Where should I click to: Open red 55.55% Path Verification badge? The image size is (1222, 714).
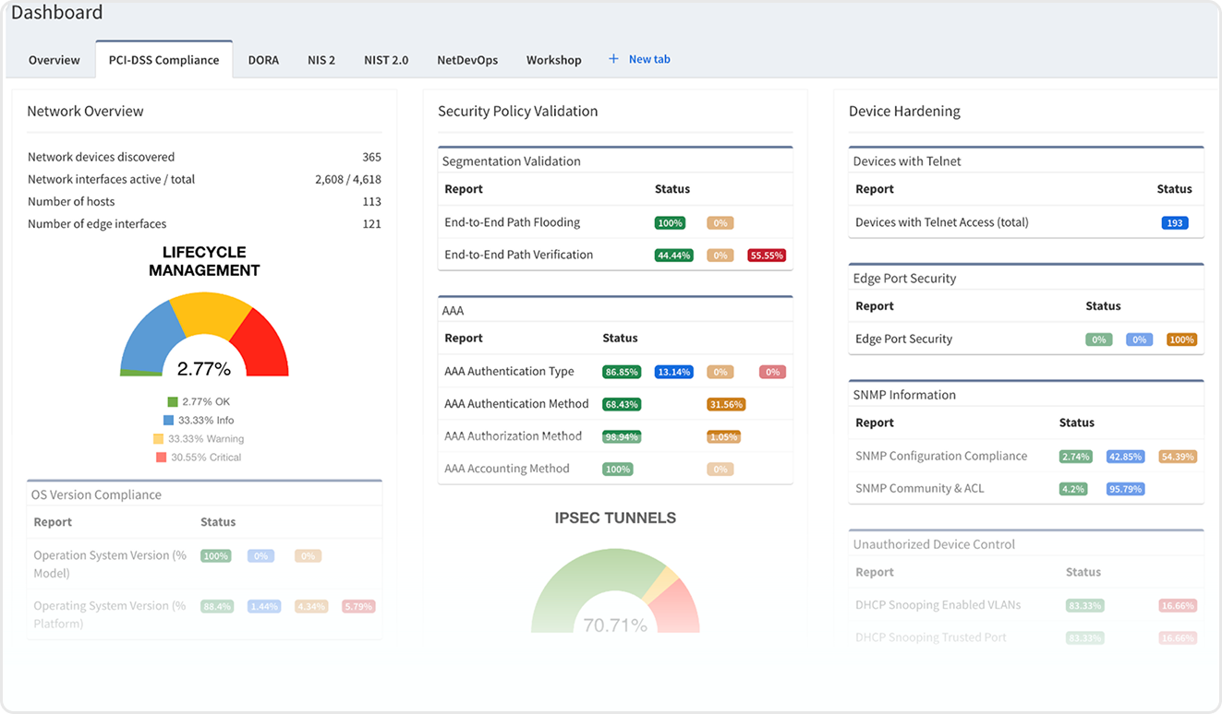(x=767, y=256)
